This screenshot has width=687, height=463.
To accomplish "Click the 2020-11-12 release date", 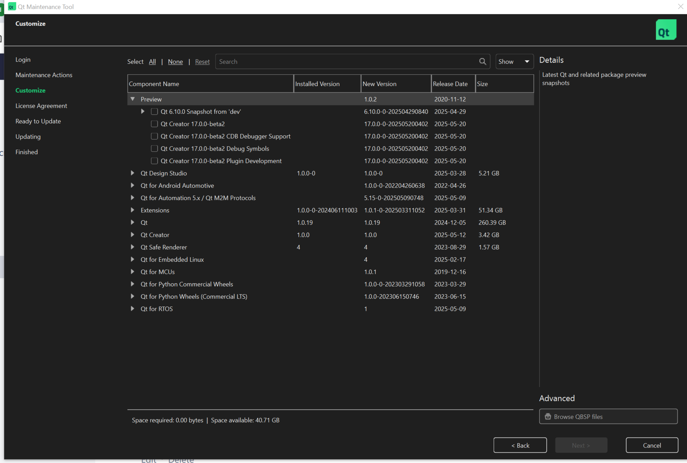I will click(450, 99).
